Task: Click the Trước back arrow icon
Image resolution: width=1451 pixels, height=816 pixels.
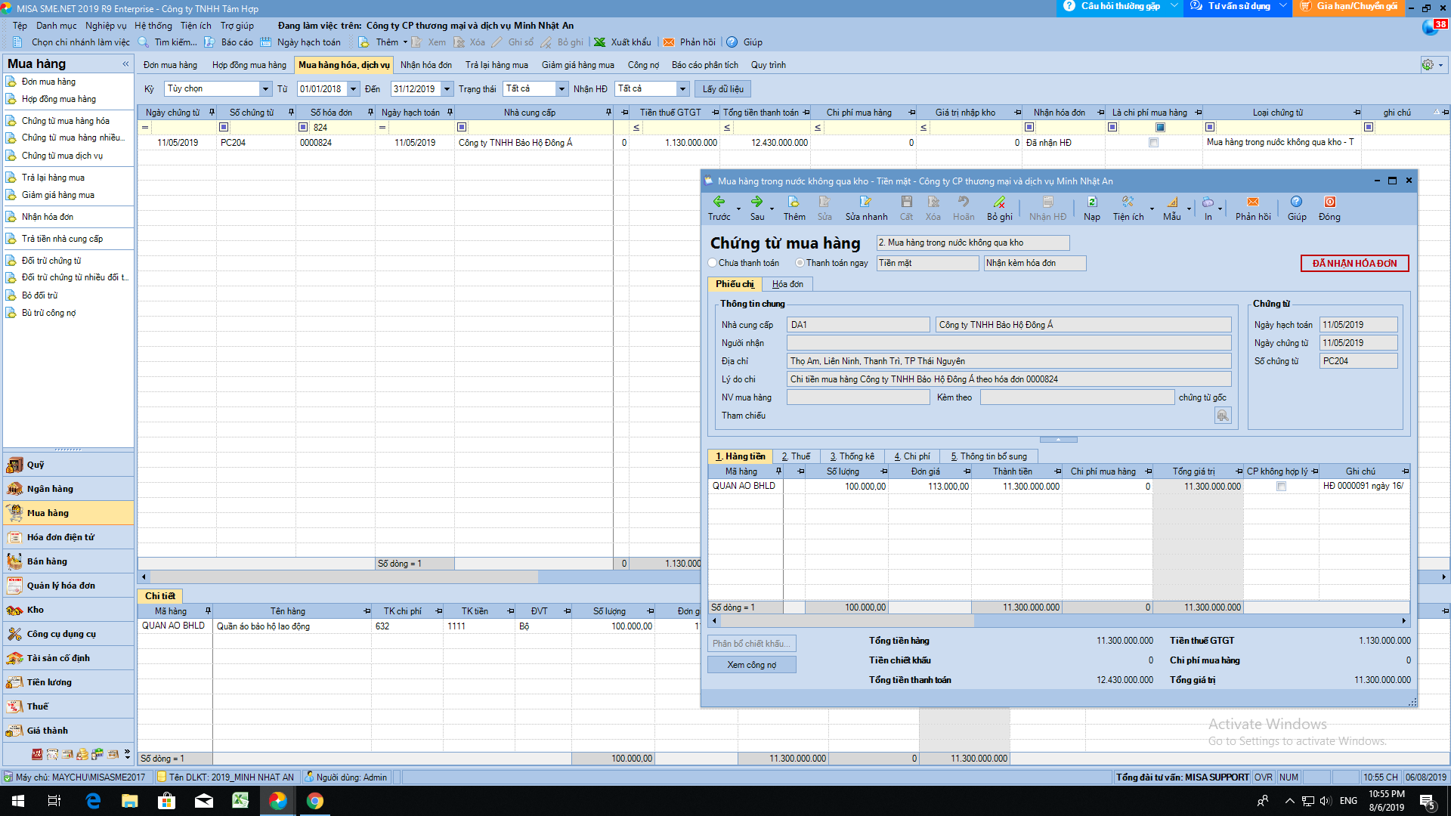Action: (x=719, y=202)
